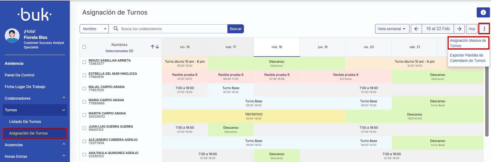Sort names using the up-down arrows icon

click(155, 47)
